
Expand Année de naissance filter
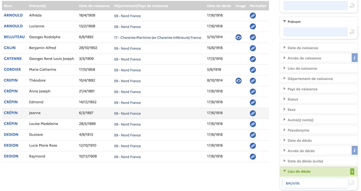tap(316, 58)
